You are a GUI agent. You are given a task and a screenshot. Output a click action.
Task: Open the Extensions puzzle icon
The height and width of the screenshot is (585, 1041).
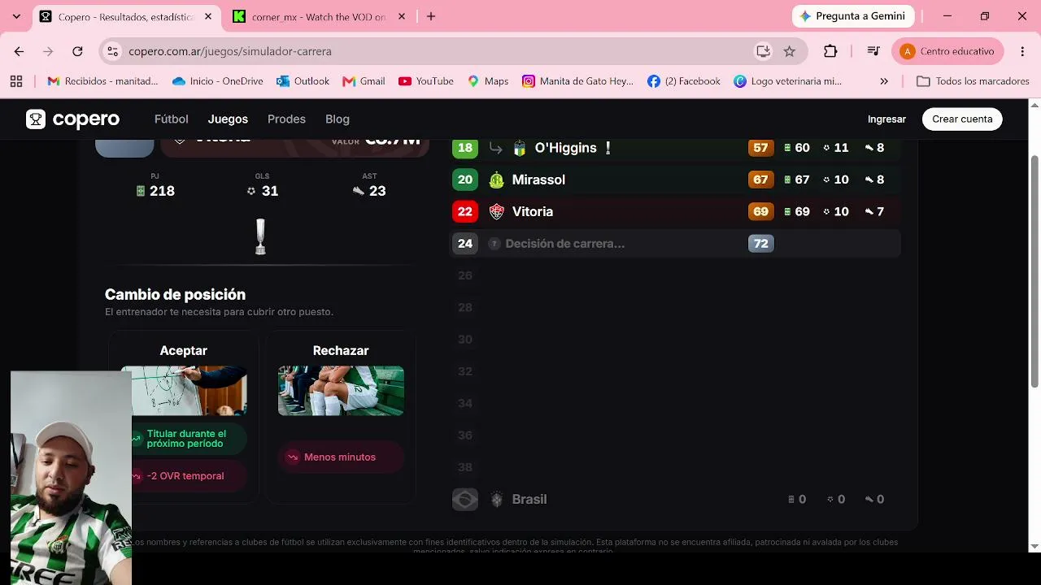(x=830, y=51)
